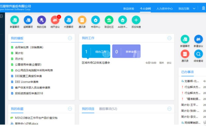Open template DEE License申请单

point(27,82)
